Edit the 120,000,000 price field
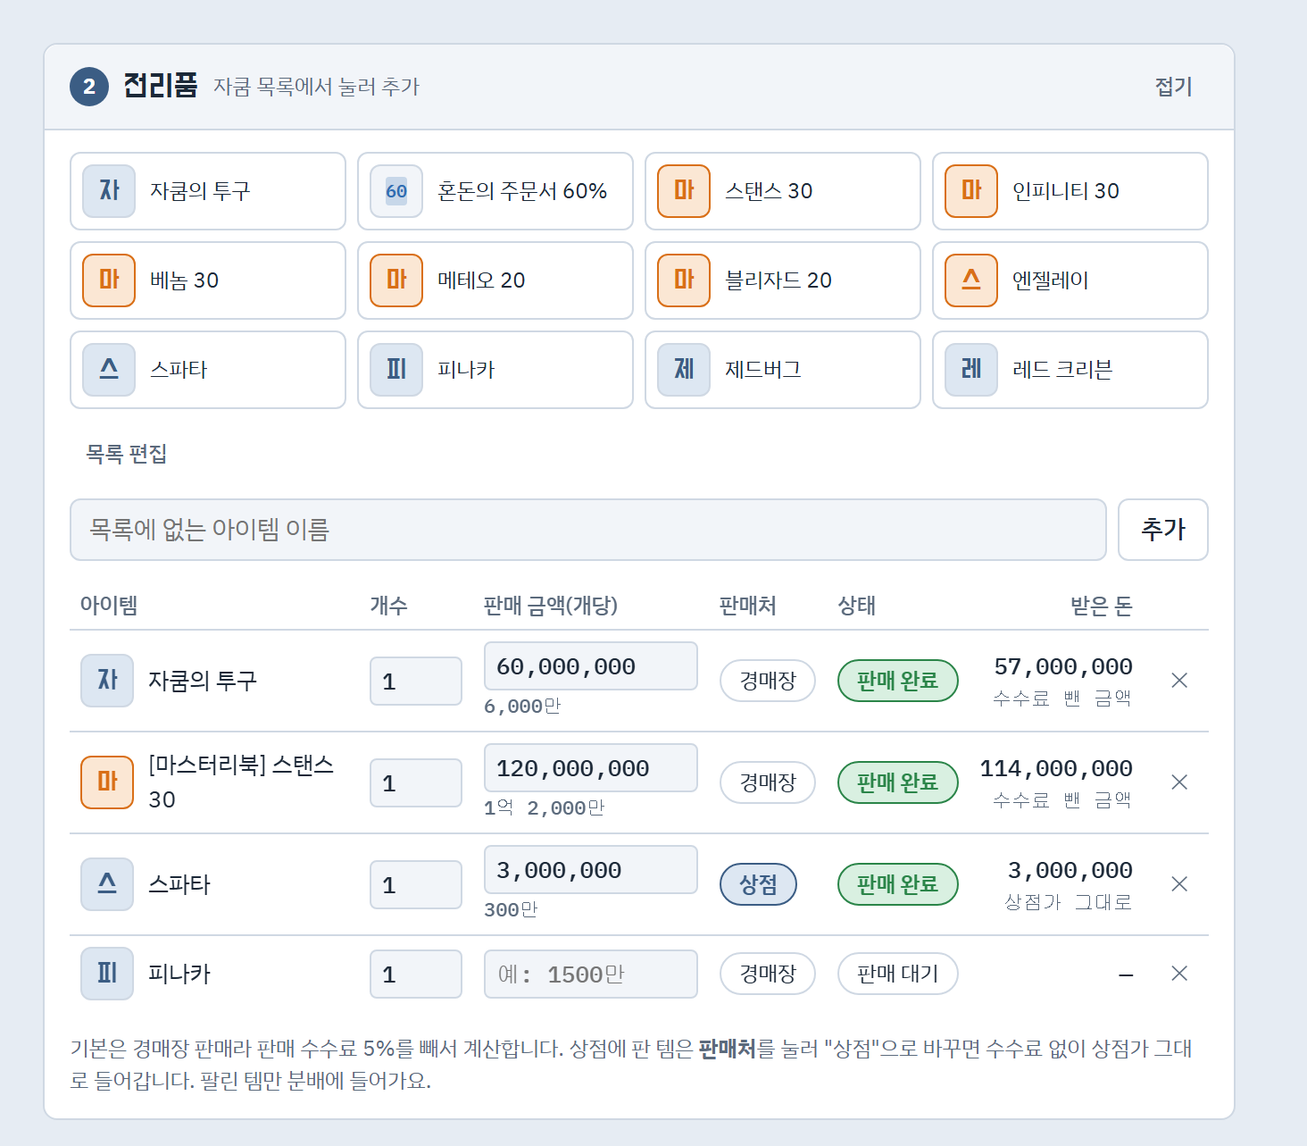The image size is (1307, 1146). pyautogui.click(x=591, y=768)
